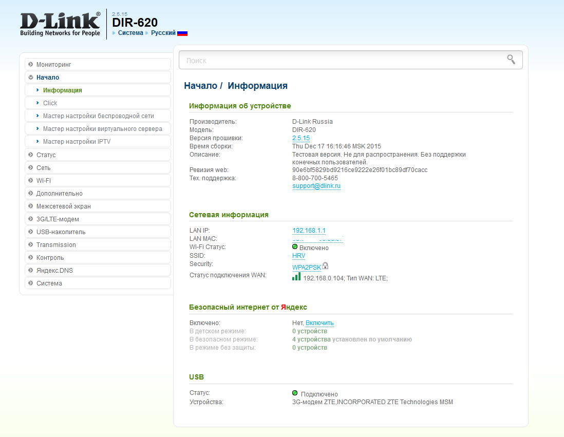The width and height of the screenshot is (564, 437).
Task: Click the WAN signal strength bars icon
Action: (x=296, y=277)
